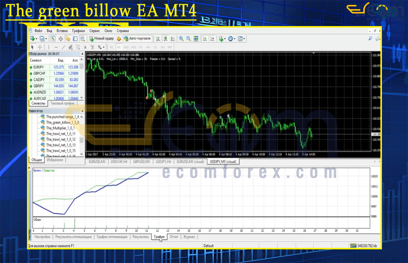
Task: Select the GBPCHF symbol row
Action: coord(40,73)
